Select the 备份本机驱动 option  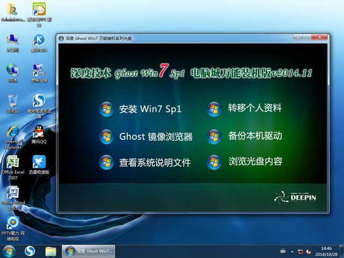pyautogui.click(x=255, y=136)
